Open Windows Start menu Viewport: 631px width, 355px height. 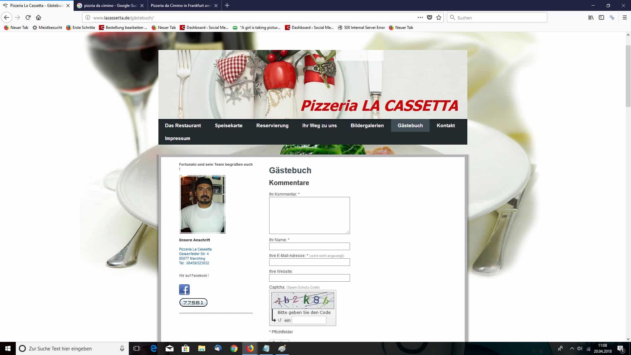click(x=8, y=348)
